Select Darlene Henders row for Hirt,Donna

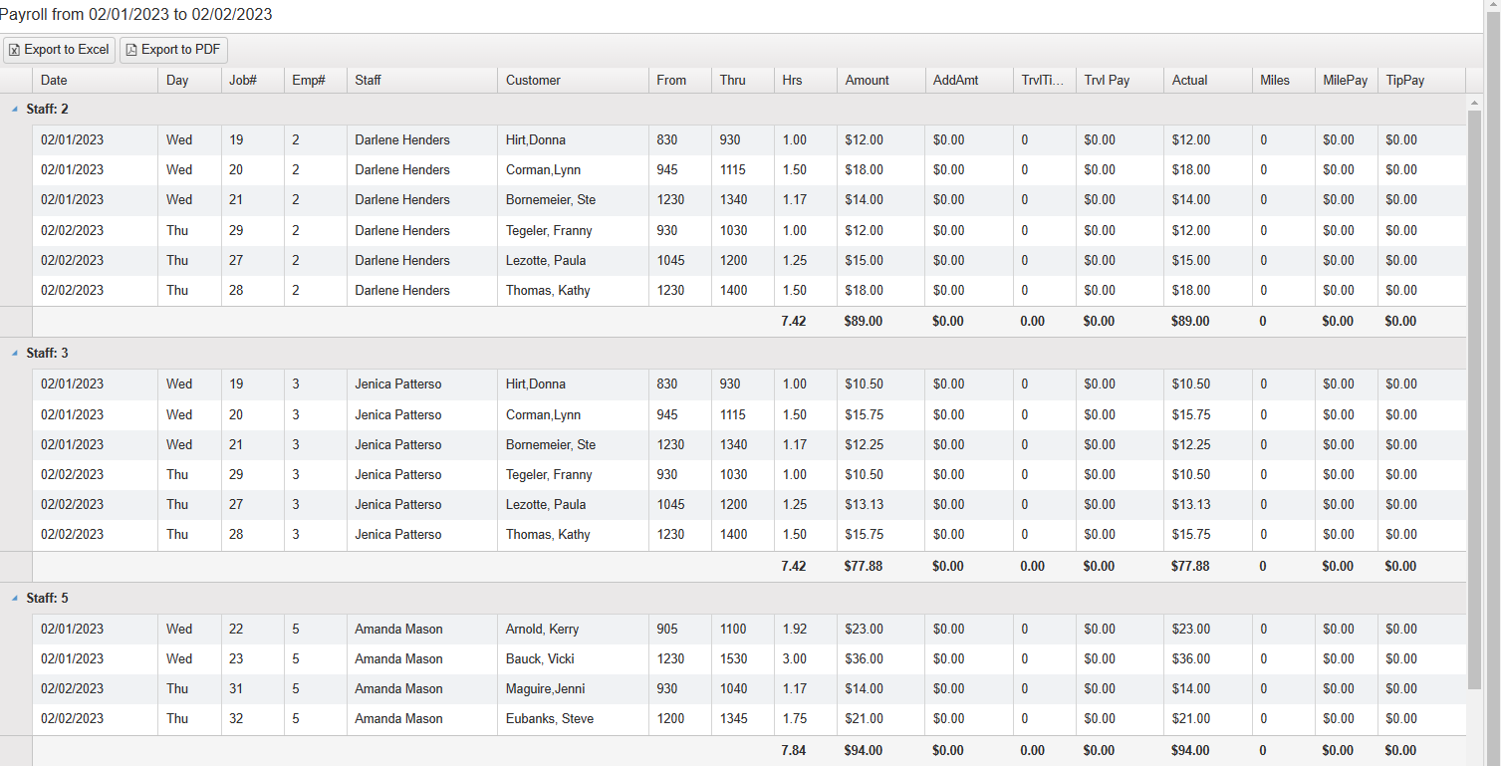[x=749, y=140]
